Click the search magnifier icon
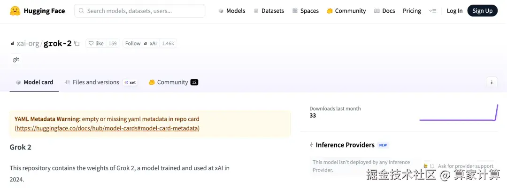The height and width of the screenshot is (188, 507). pyautogui.click(x=82, y=11)
